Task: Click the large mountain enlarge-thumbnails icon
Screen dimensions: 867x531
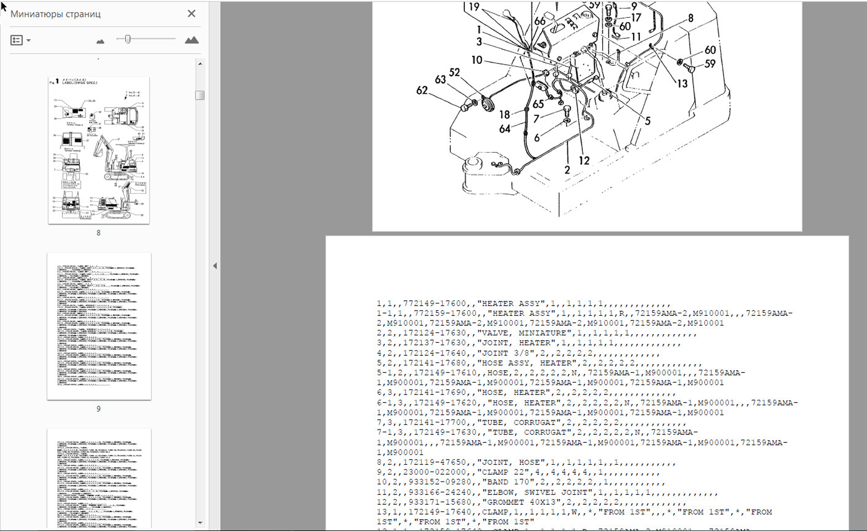Action: pyautogui.click(x=192, y=40)
